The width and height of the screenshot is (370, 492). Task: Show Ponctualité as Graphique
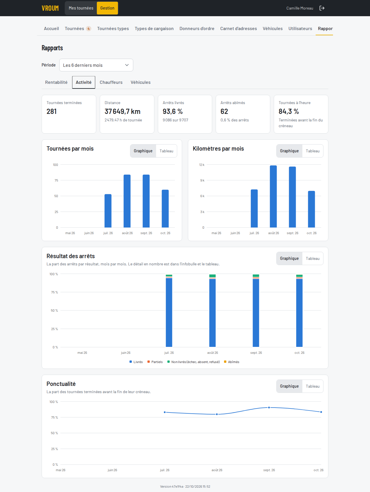click(289, 386)
